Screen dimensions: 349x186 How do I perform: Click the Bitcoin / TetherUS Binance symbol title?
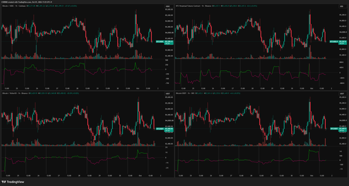click(15, 92)
